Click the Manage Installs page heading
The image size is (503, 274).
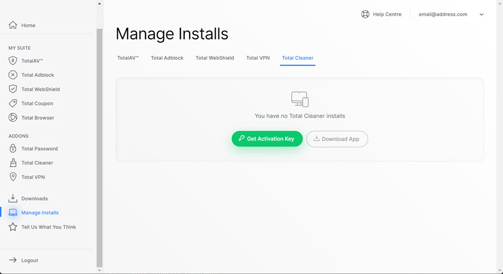(172, 34)
